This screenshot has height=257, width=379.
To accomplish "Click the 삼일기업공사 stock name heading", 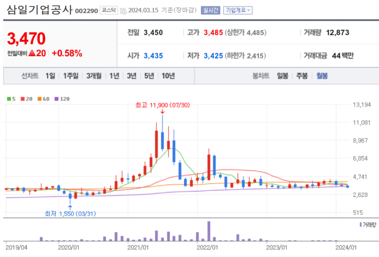I will (39, 10).
